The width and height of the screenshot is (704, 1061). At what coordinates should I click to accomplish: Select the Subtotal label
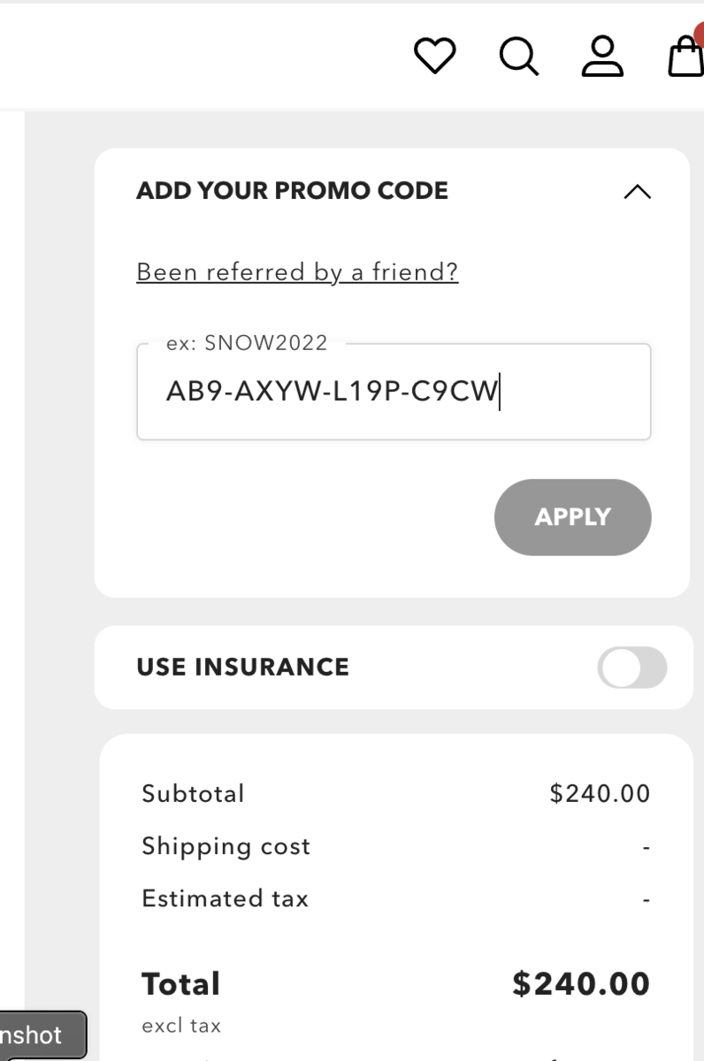193,793
